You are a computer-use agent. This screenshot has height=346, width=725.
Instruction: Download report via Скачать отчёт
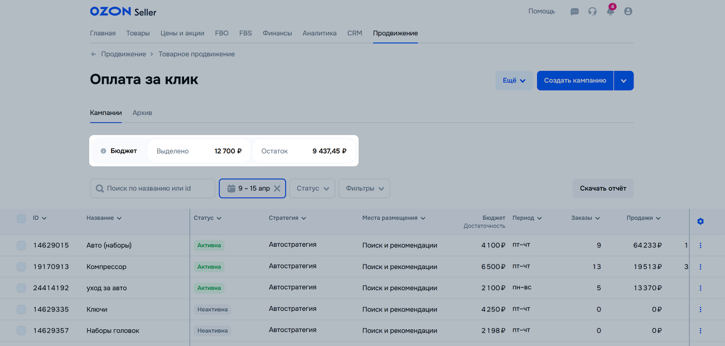click(x=602, y=189)
